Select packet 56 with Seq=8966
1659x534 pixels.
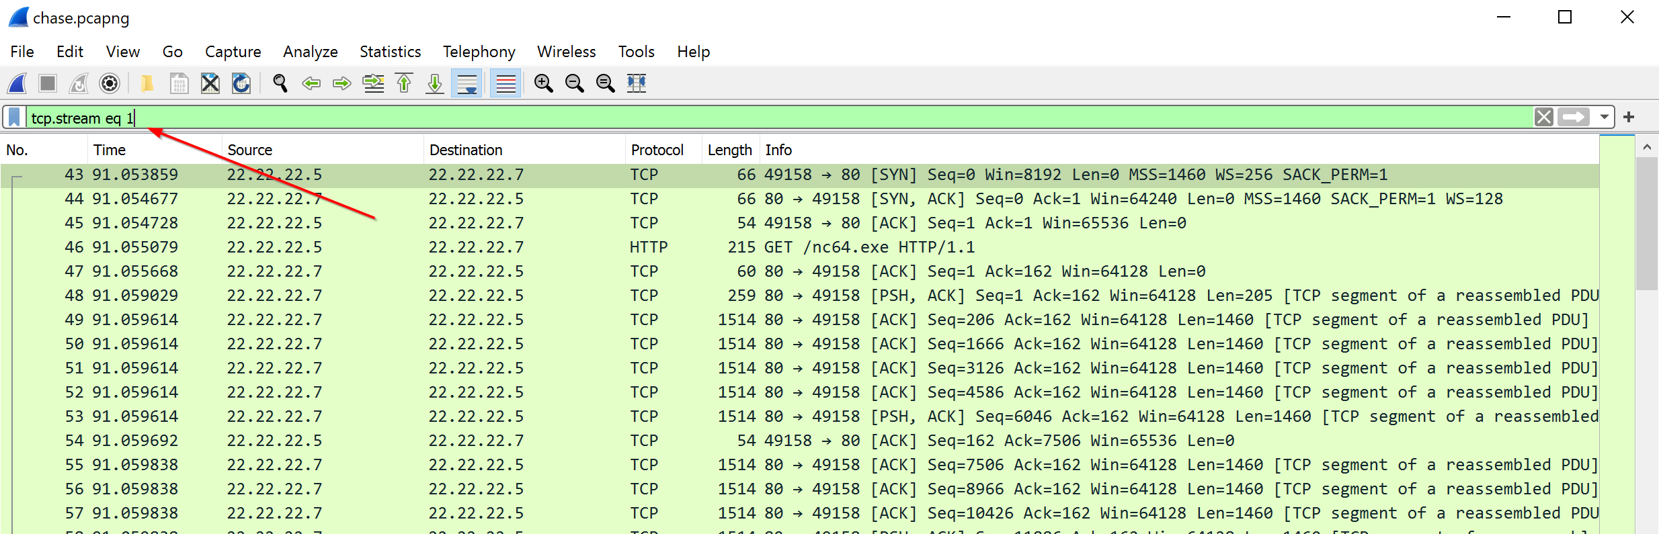800,489
